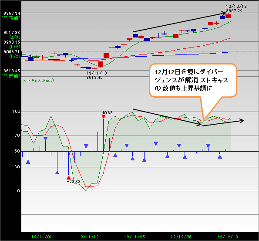This screenshot has width=259, height=241.
Task: Click the ストキャス(Fast) indicator label
Action: click(x=38, y=81)
